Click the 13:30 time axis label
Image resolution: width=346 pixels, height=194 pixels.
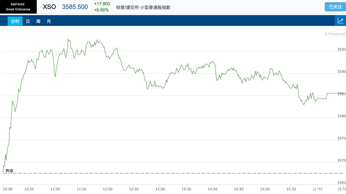[x=186, y=189]
